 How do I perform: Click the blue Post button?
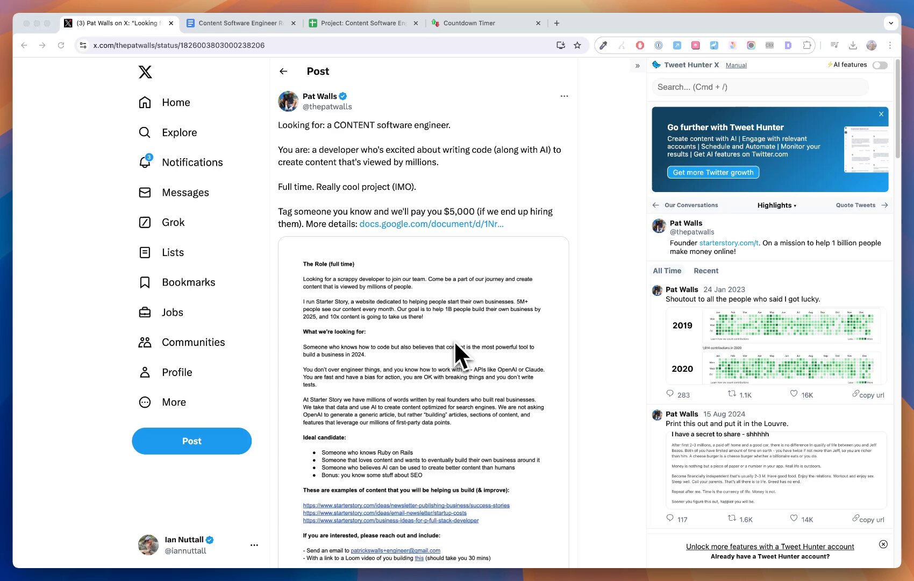coord(192,441)
